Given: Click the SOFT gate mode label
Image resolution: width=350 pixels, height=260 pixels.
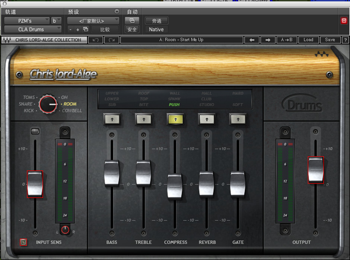Looking at the screenshot, I should pos(238,105).
